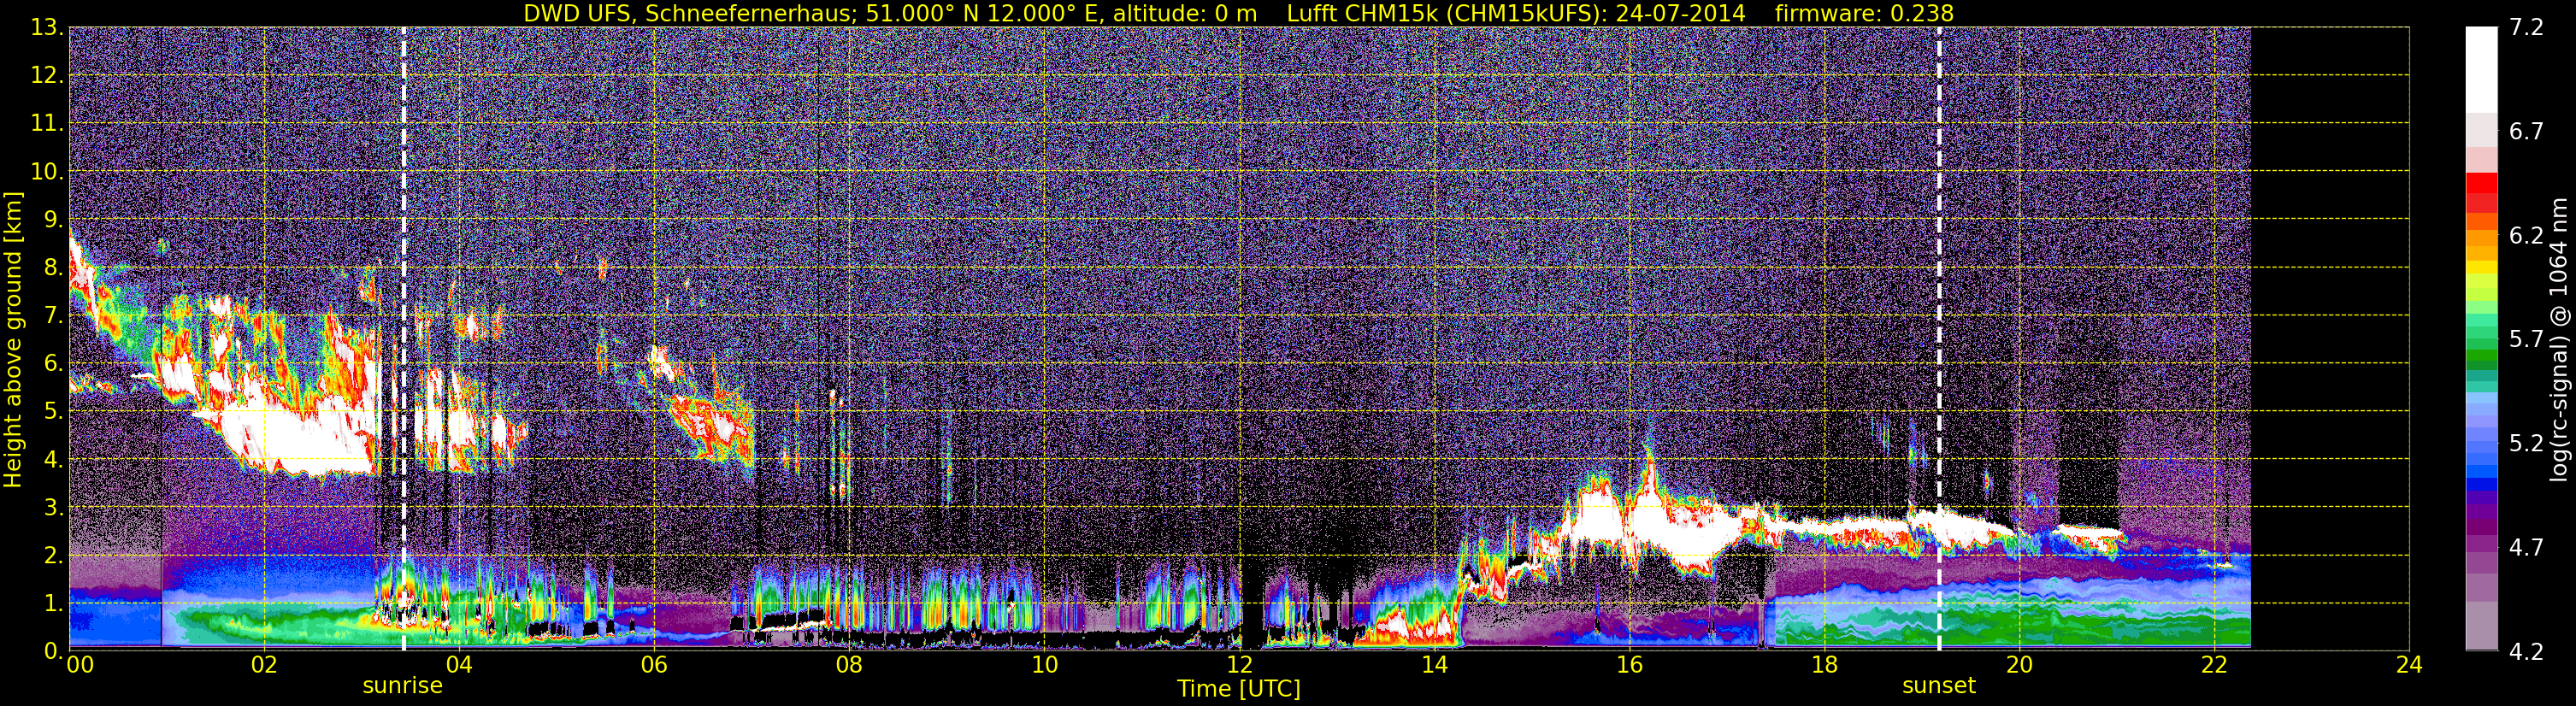Click the height tick label '11.'
The height and width of the screenshot is (706, 2576).
coord(46,123)
